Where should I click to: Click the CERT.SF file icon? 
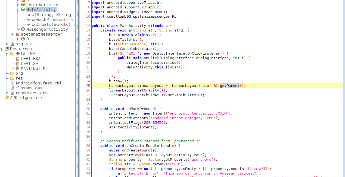18,64
